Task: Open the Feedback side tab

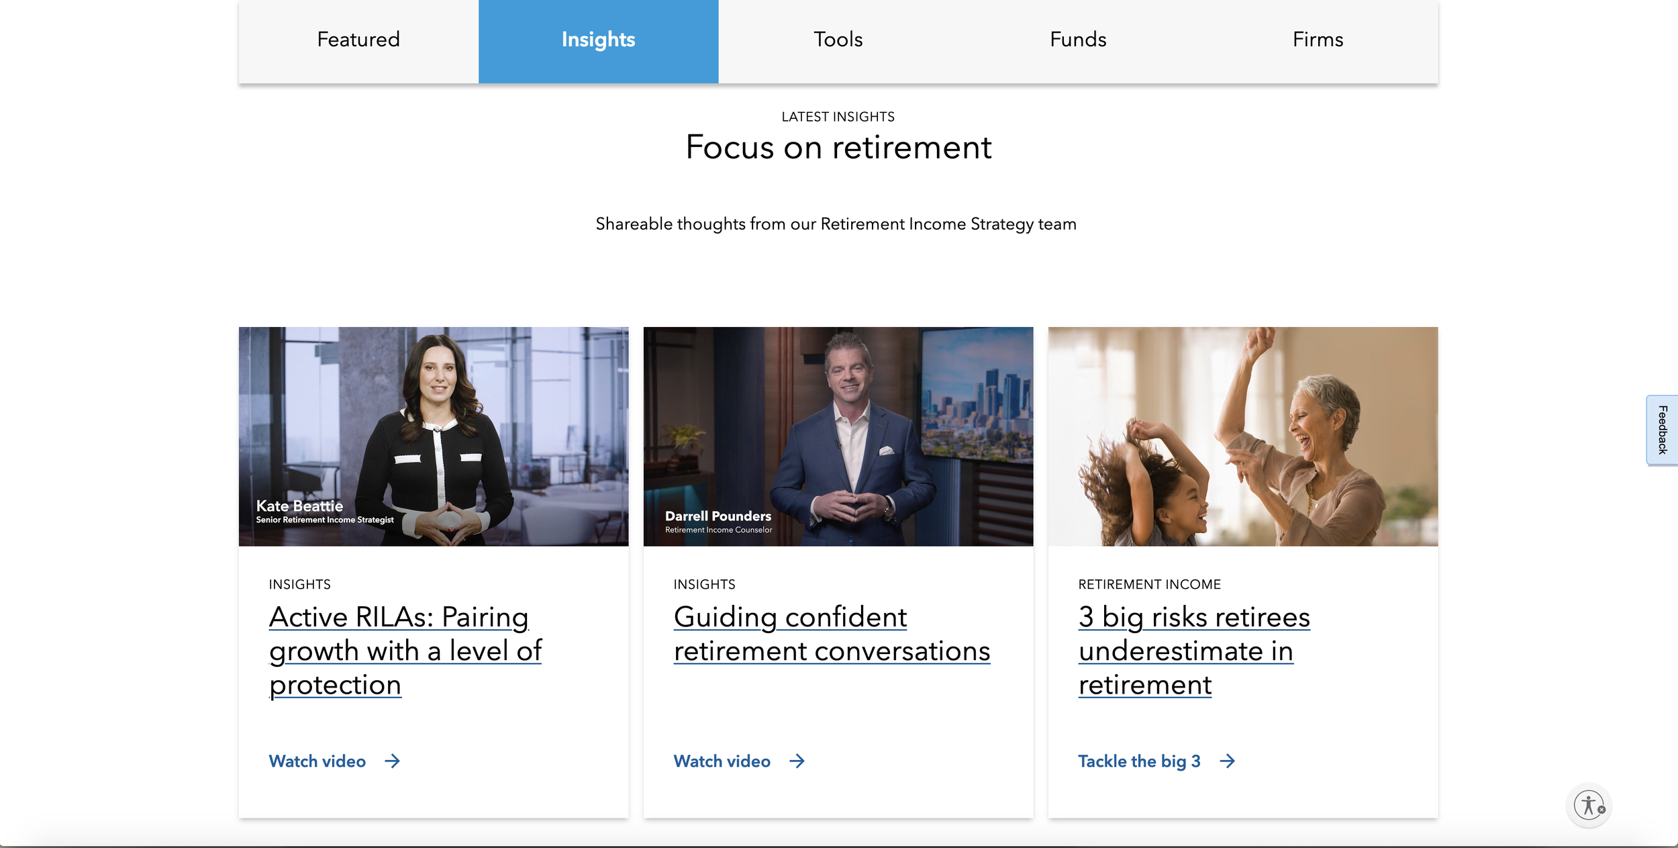Action: (x=1662, y=430)
